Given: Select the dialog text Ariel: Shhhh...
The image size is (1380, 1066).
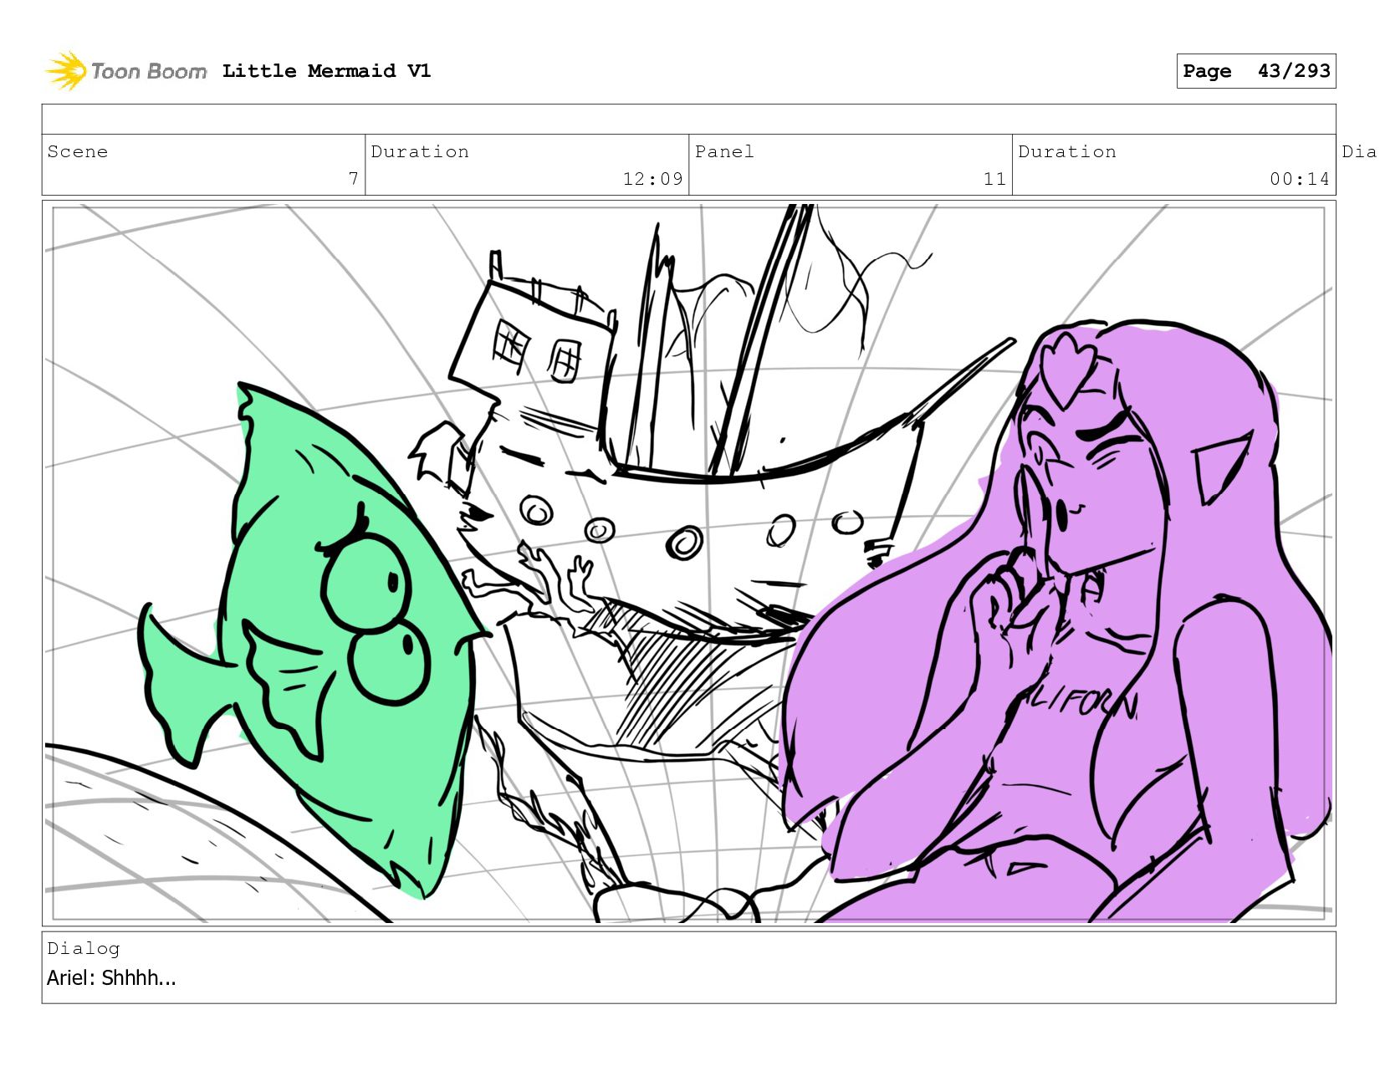Looking at the screenshot, I should 111,977.
